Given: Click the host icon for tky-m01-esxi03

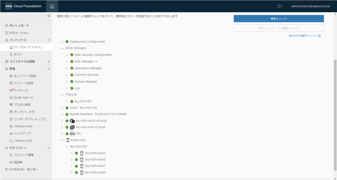Looking at the screenshot, I should [x=82, y=160].
